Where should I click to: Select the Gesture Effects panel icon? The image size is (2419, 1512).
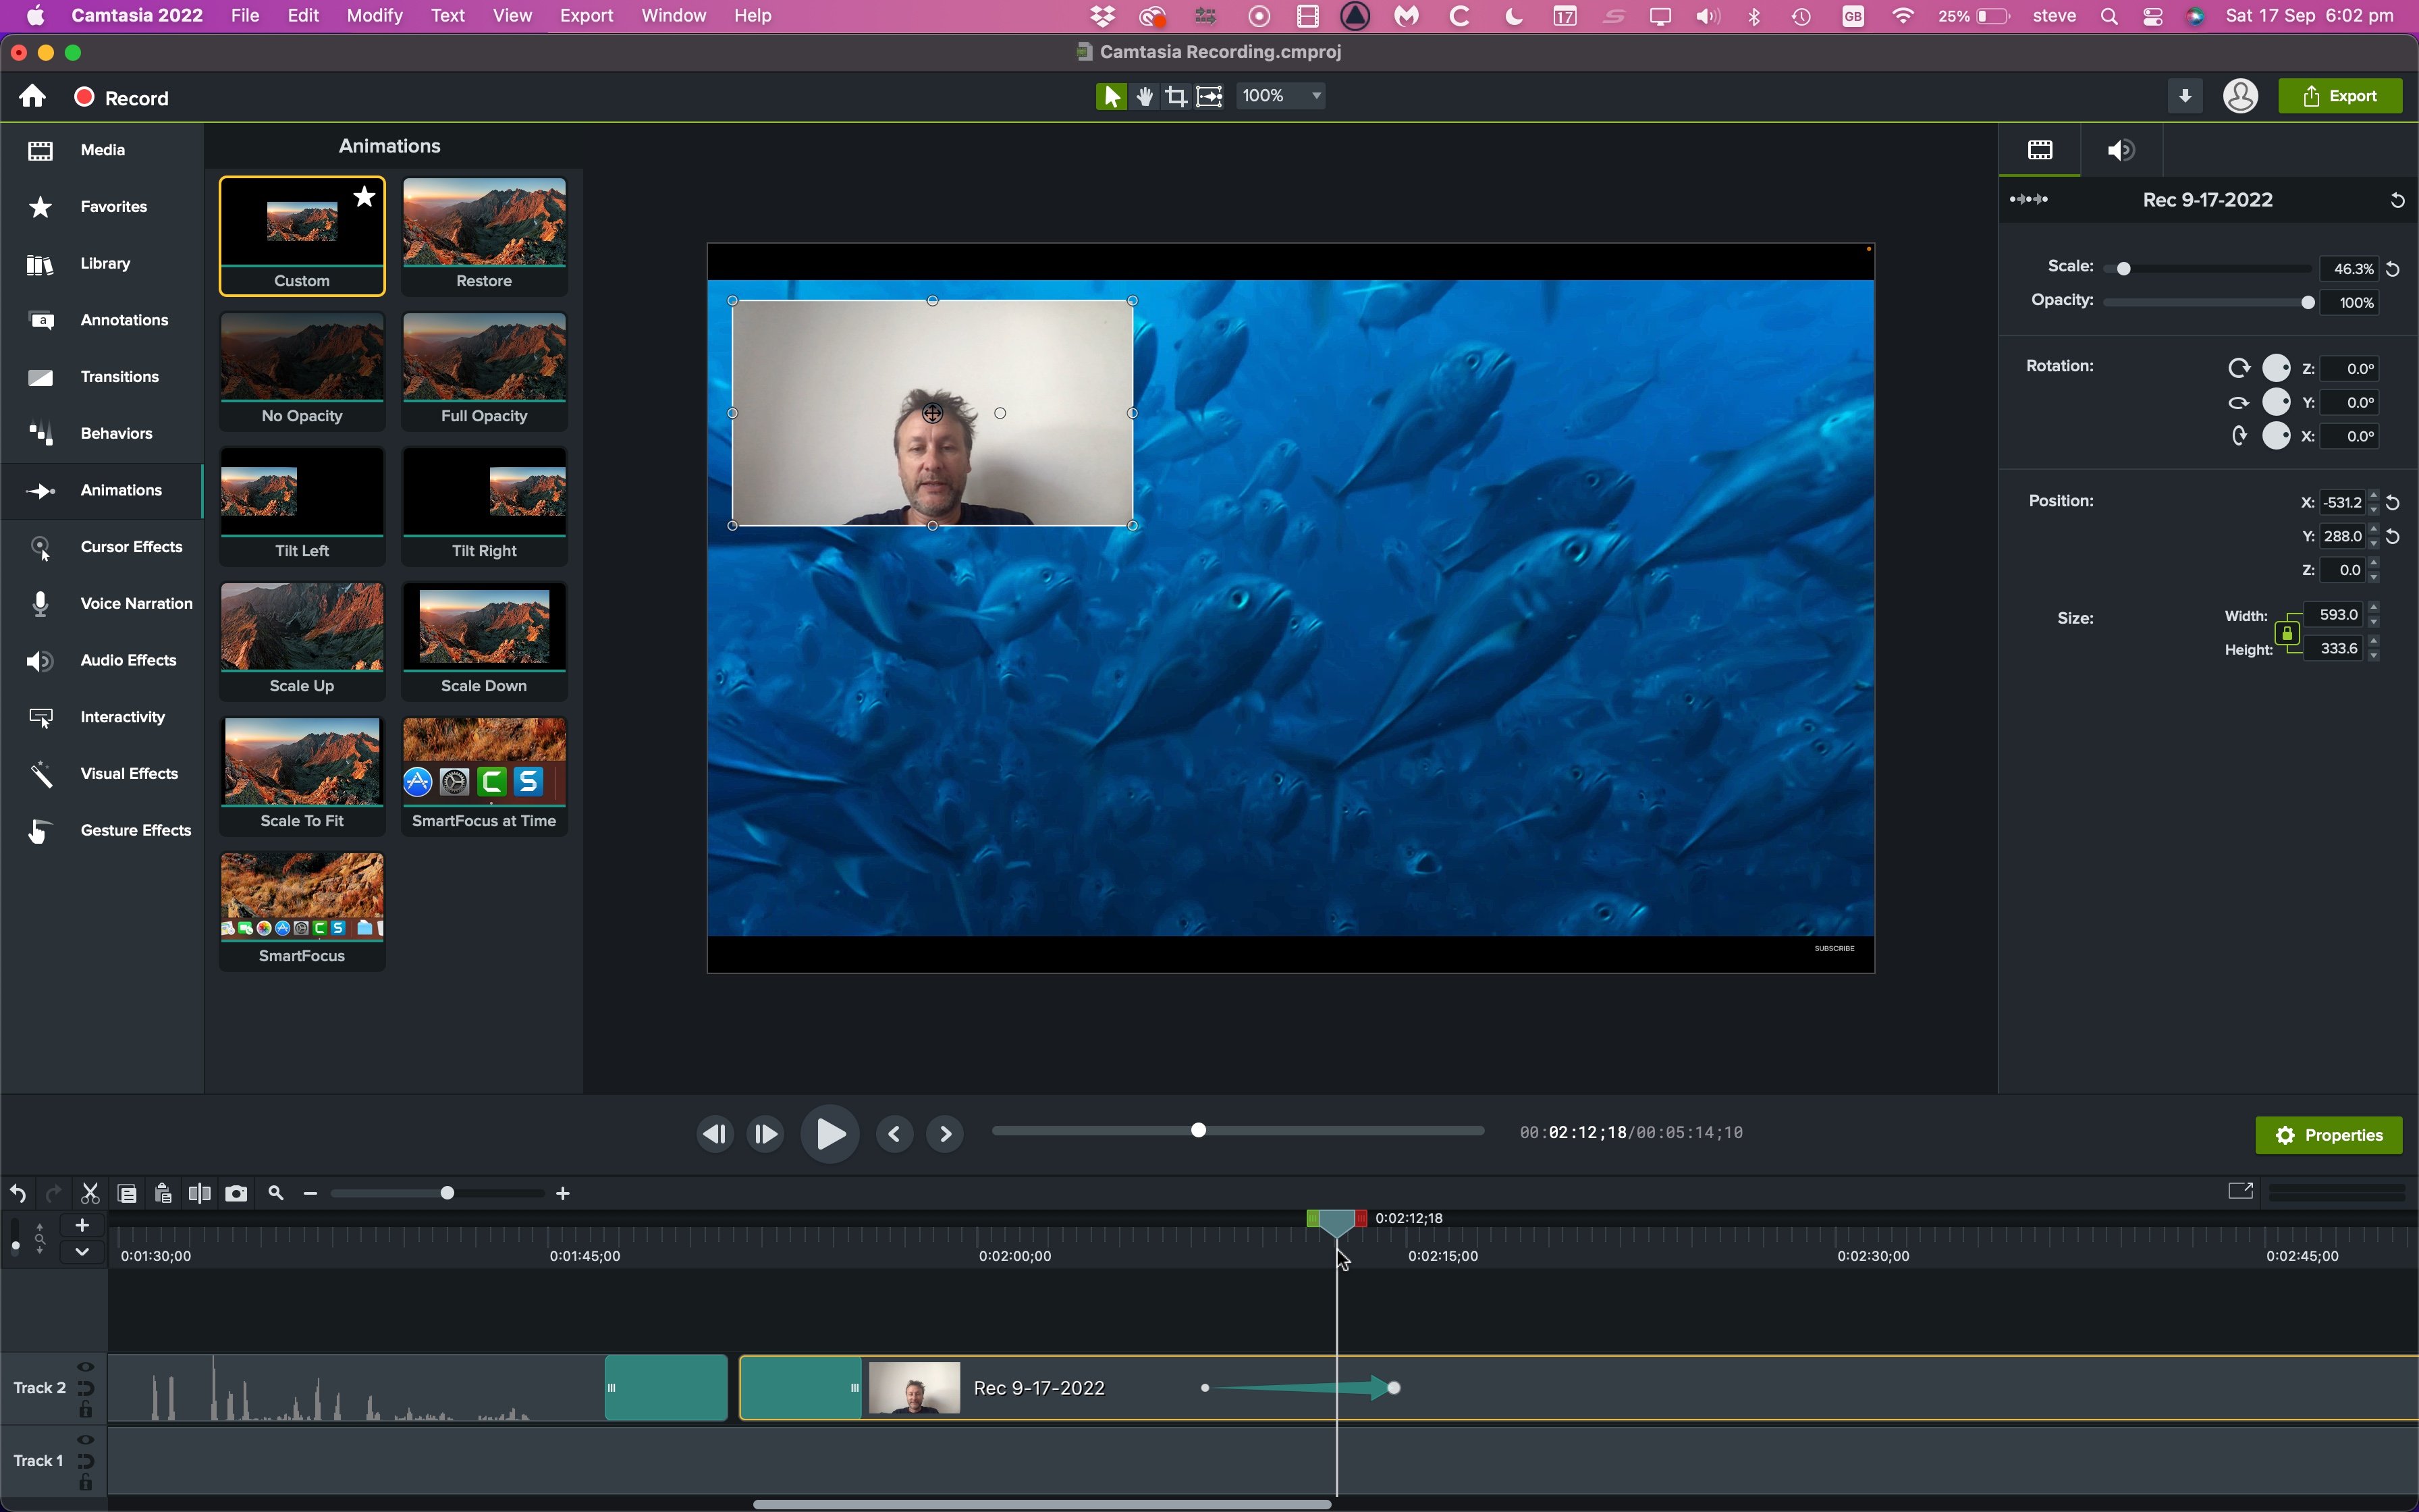tap(38, 829)
